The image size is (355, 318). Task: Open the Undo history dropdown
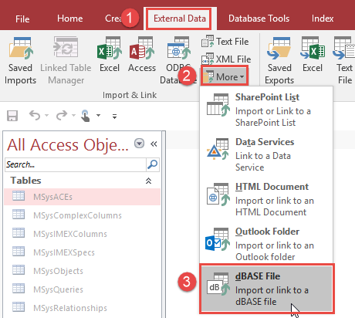pos(46,115)
